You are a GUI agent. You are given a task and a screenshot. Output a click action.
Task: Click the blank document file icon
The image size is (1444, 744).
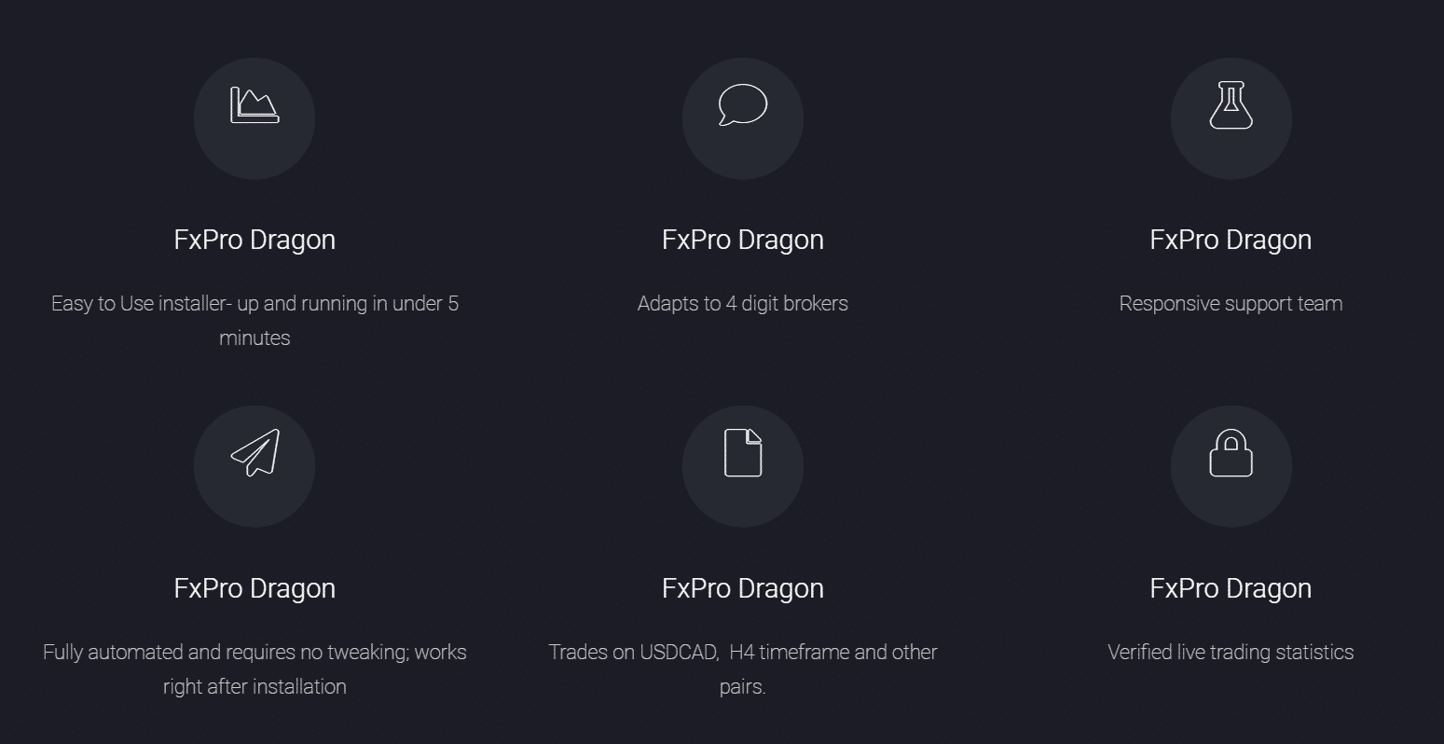point(743,452)
